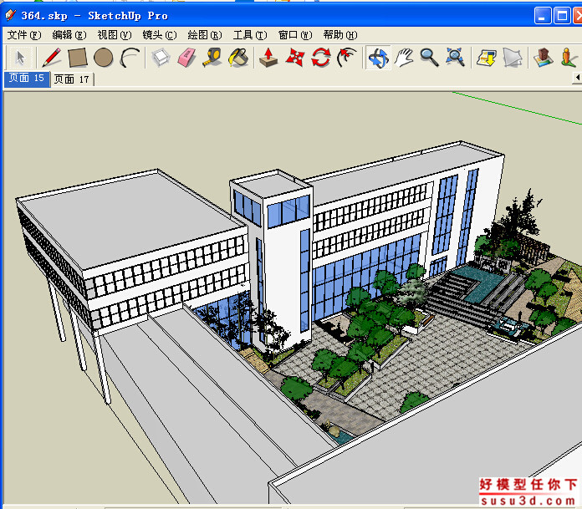
Task: Activate the Pan hand tool
Action: pyautogui.click(x=404, y=58)
